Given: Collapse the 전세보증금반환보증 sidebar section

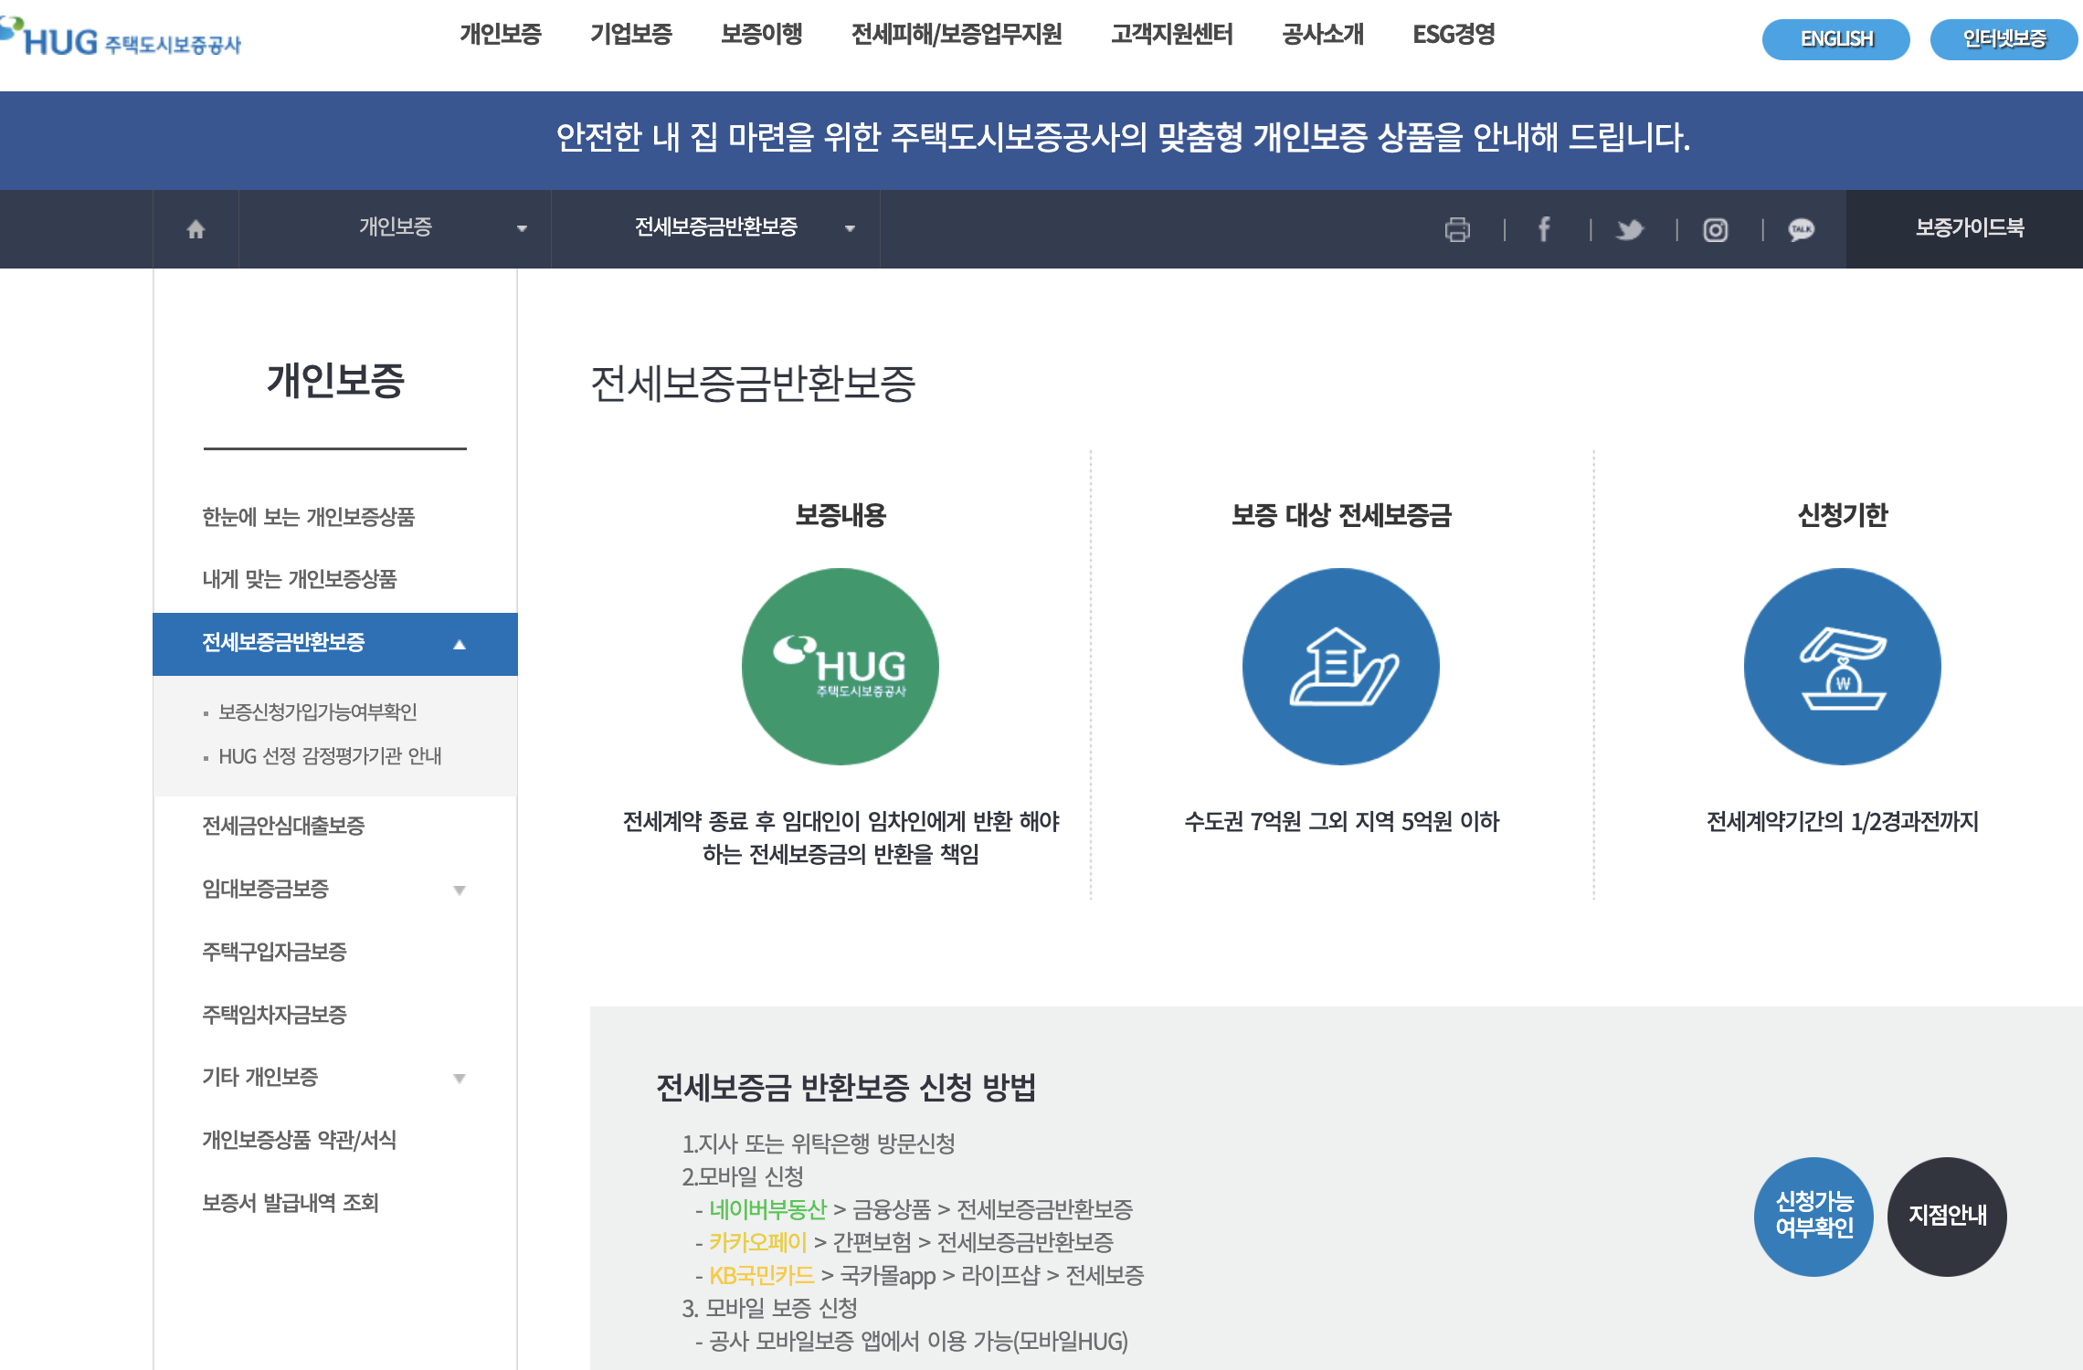Looking at the screenshot, I should click(x=460, y=644).
